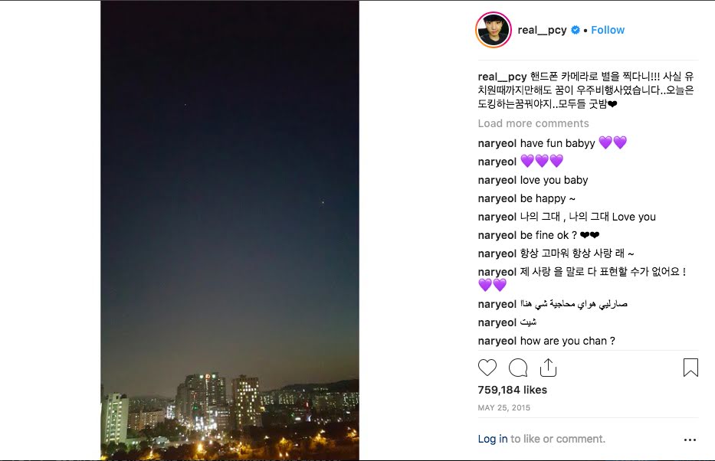This screenshot has width=715, height=461.
Task: Open real__pcy username in the header
Action: 542,30
